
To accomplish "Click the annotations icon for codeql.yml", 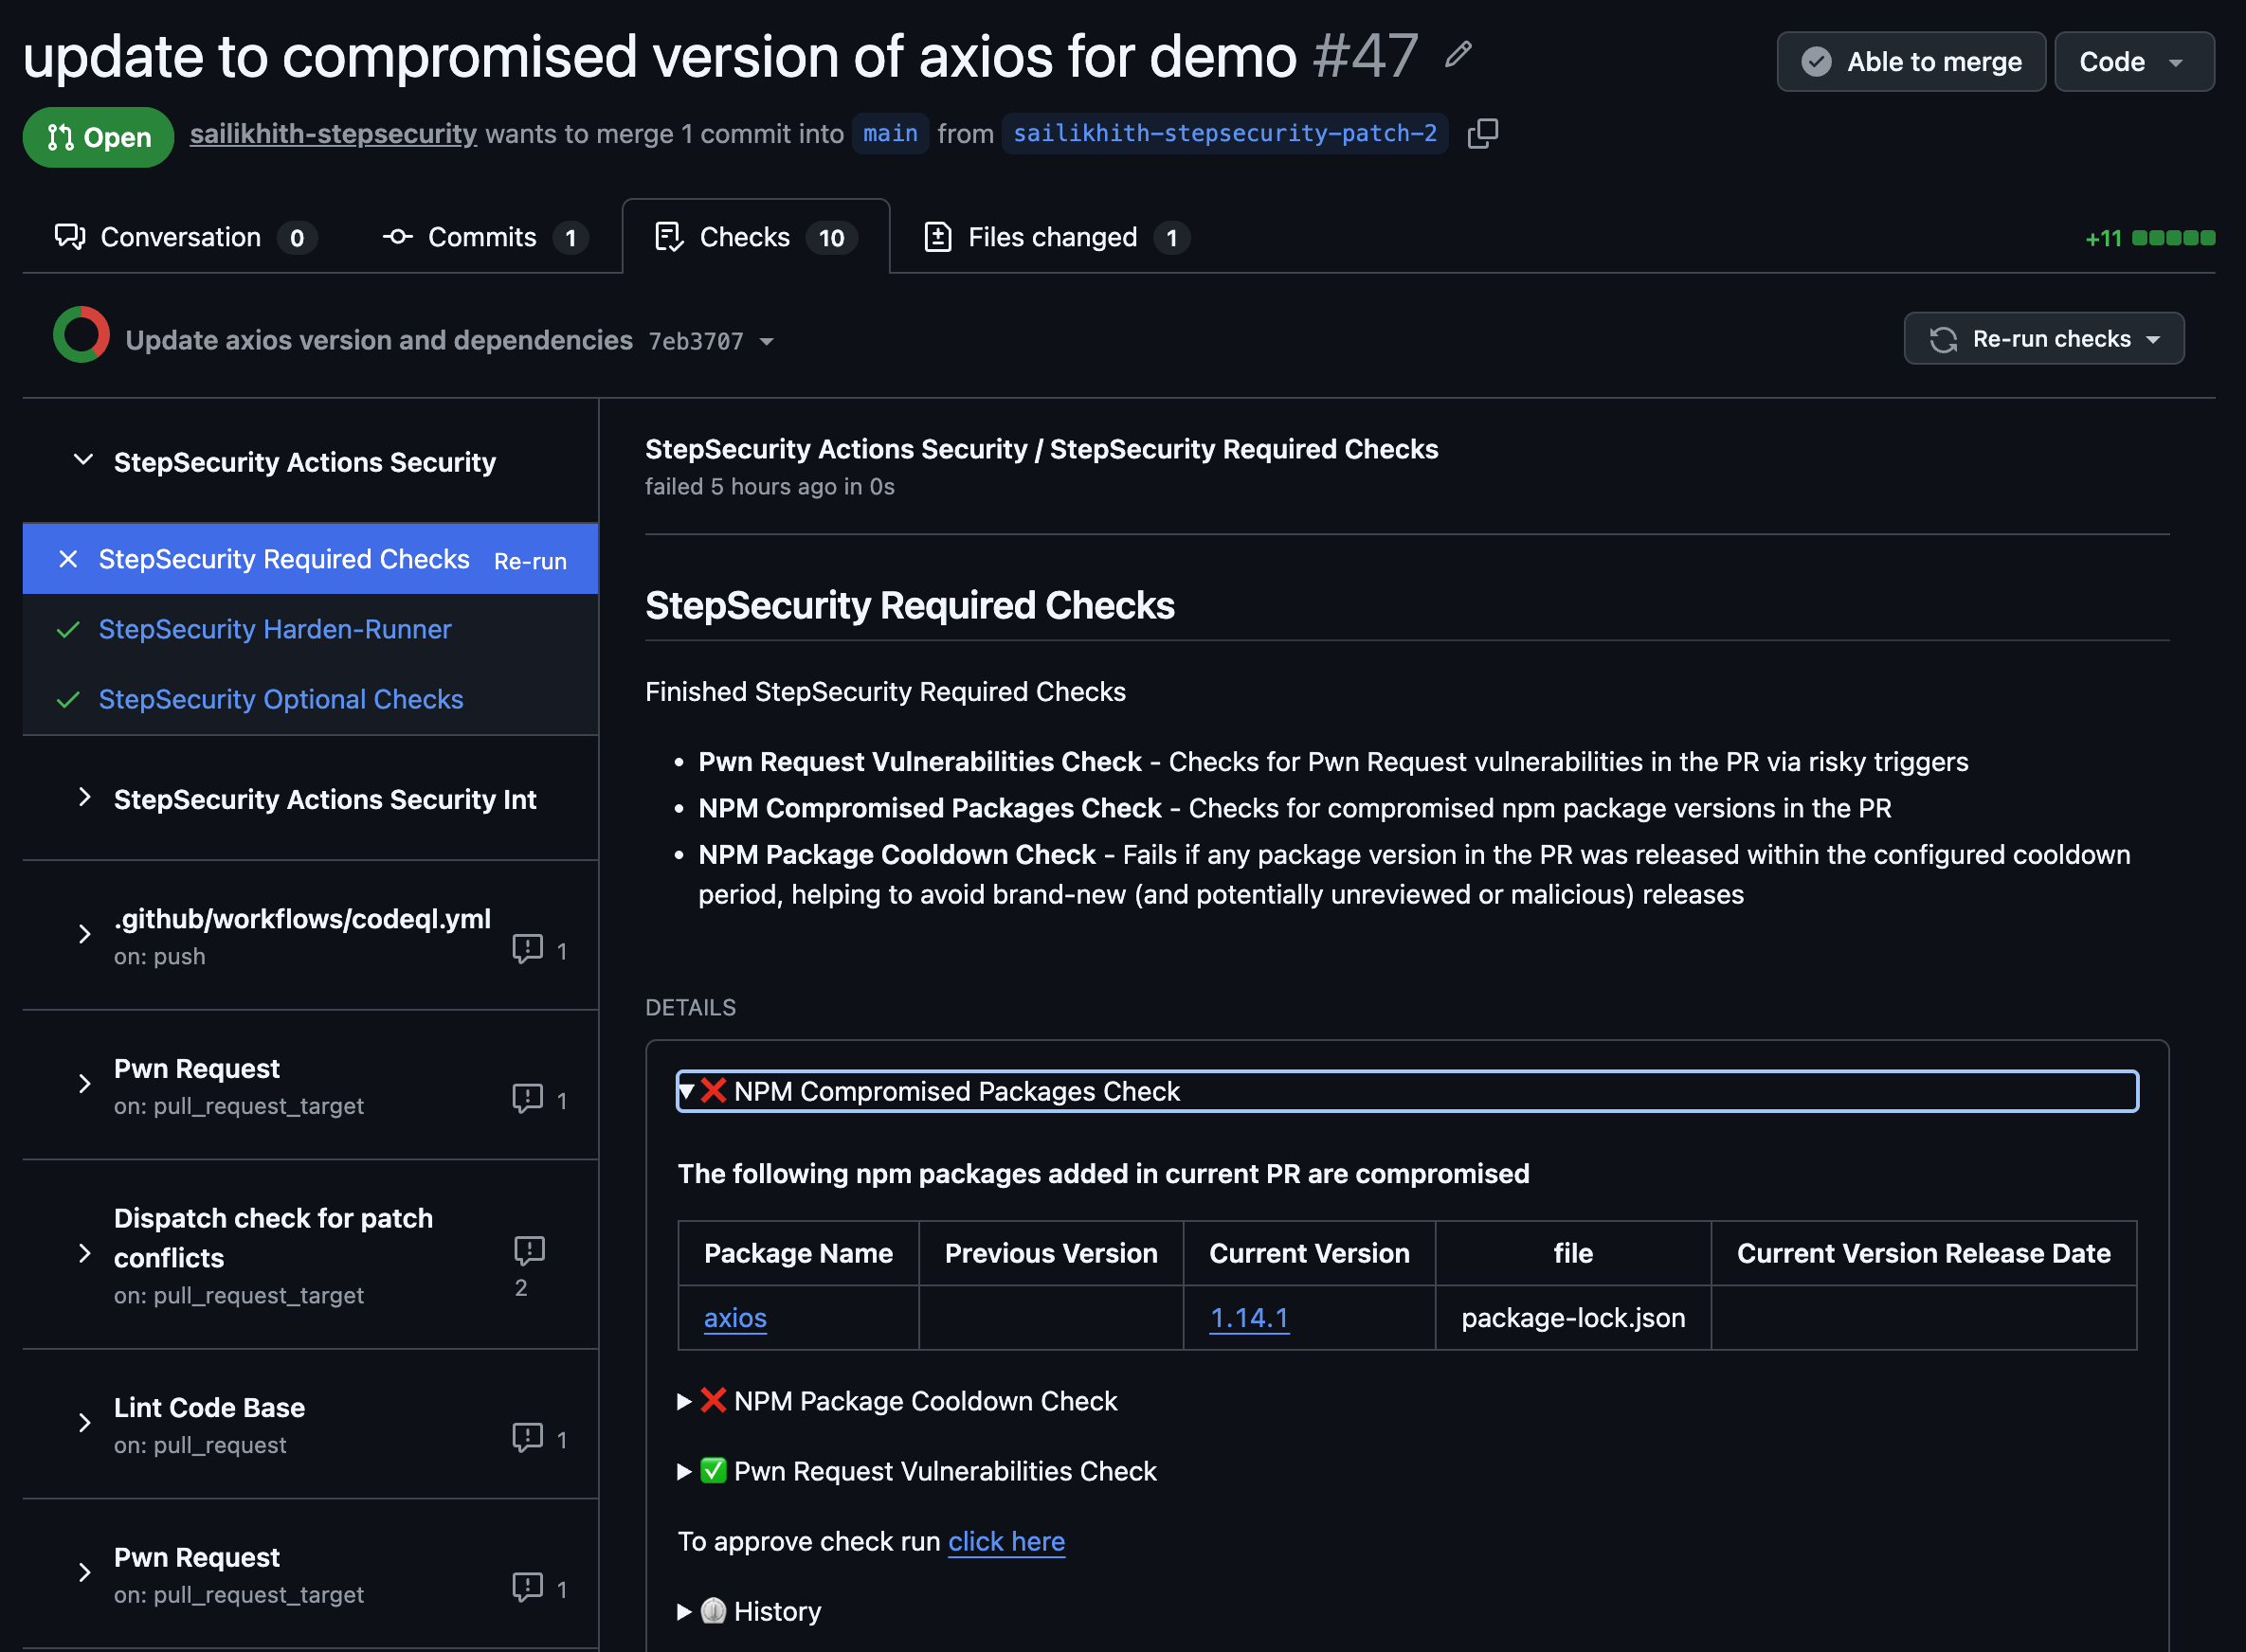I will 527,948.
